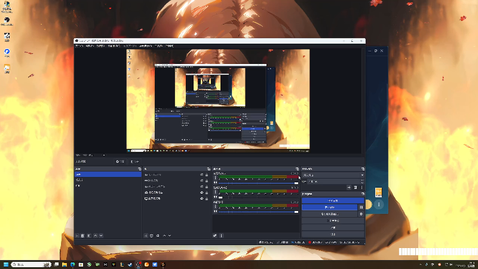Open Microsoft Edge from the taskbar

click(72, 264)
